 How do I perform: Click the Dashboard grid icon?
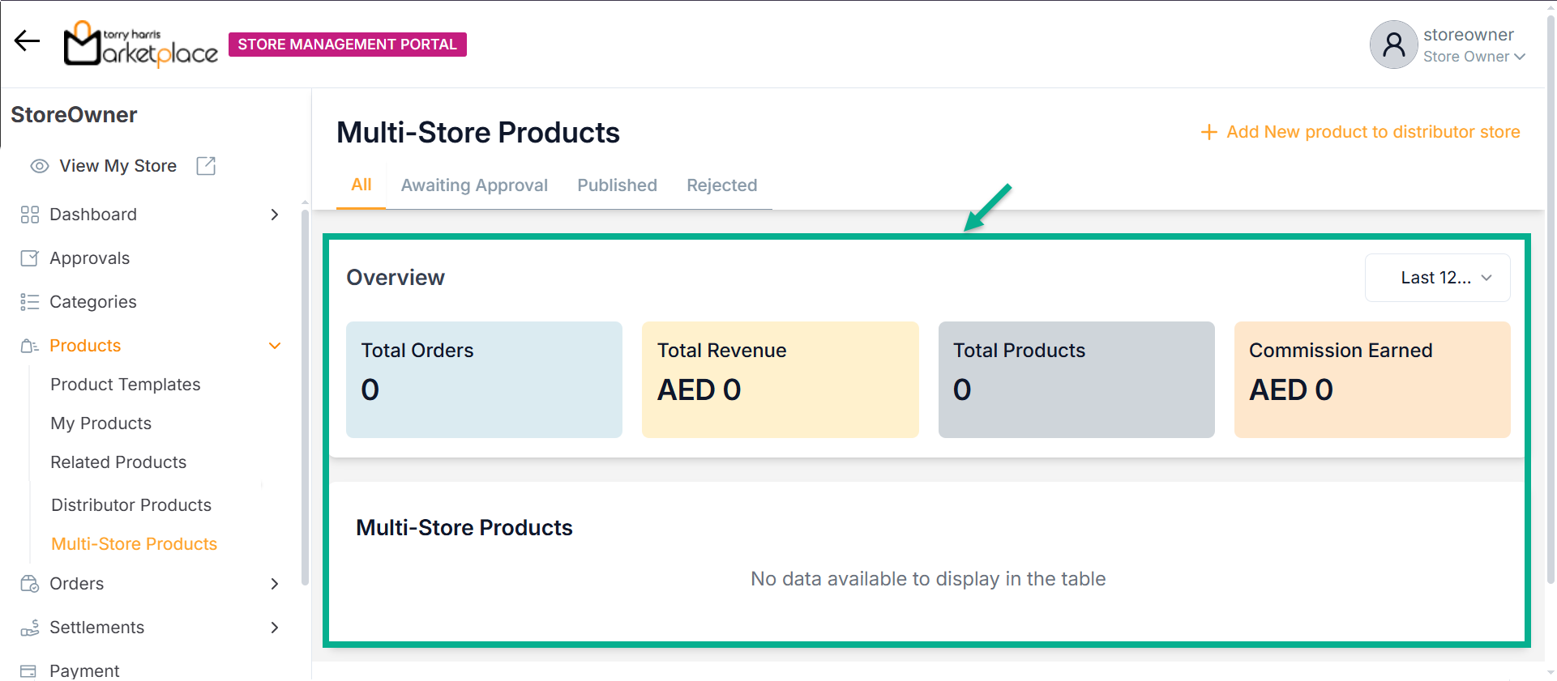pos(30,215)
